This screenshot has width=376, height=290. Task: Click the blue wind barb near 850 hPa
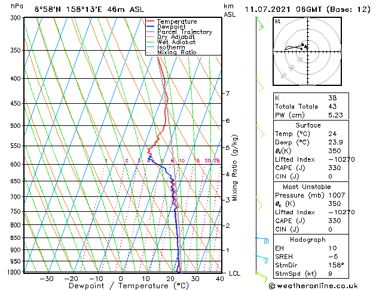click(x=262, y=240)
